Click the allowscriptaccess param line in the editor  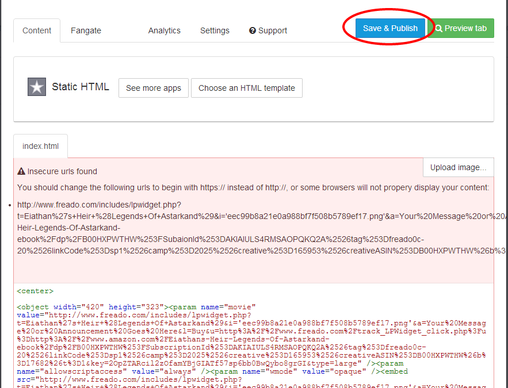point(212,371)
